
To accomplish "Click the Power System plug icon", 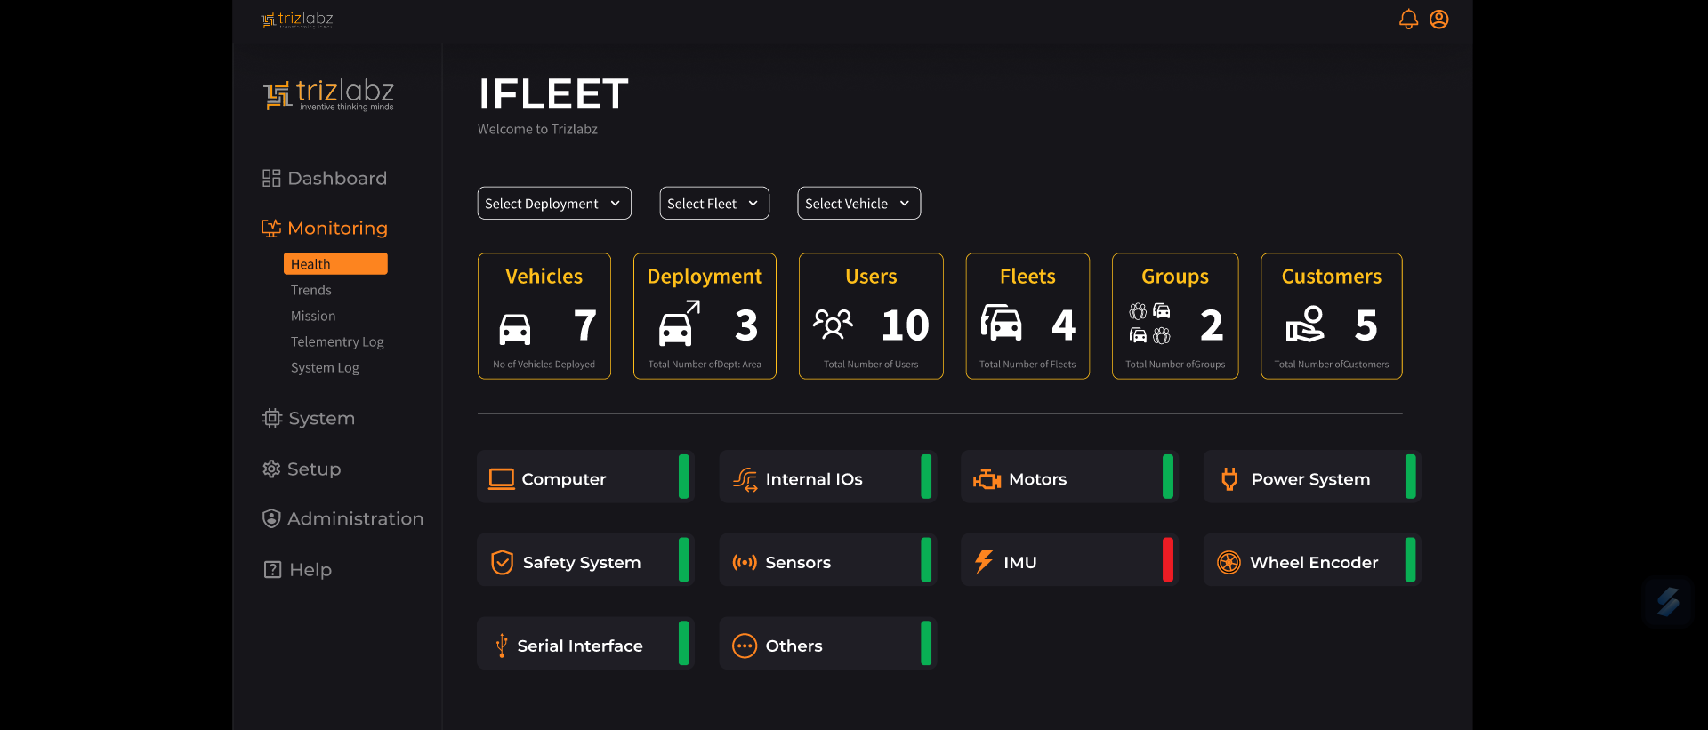I will click(1229, 479).
